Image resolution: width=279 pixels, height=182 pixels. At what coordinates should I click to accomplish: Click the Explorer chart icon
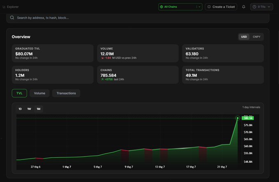[x=4, y=7]
